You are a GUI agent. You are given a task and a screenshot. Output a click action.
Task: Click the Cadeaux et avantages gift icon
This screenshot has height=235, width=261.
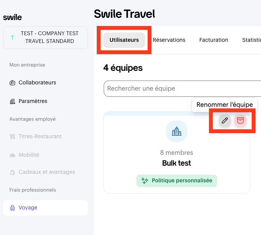[12, 172]
